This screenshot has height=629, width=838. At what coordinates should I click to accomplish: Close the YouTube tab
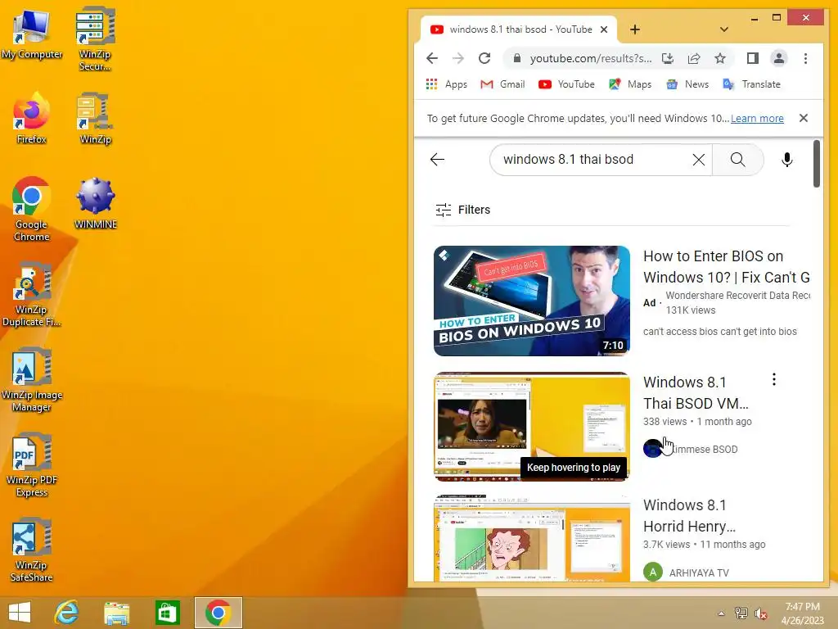tap(604, 29)
